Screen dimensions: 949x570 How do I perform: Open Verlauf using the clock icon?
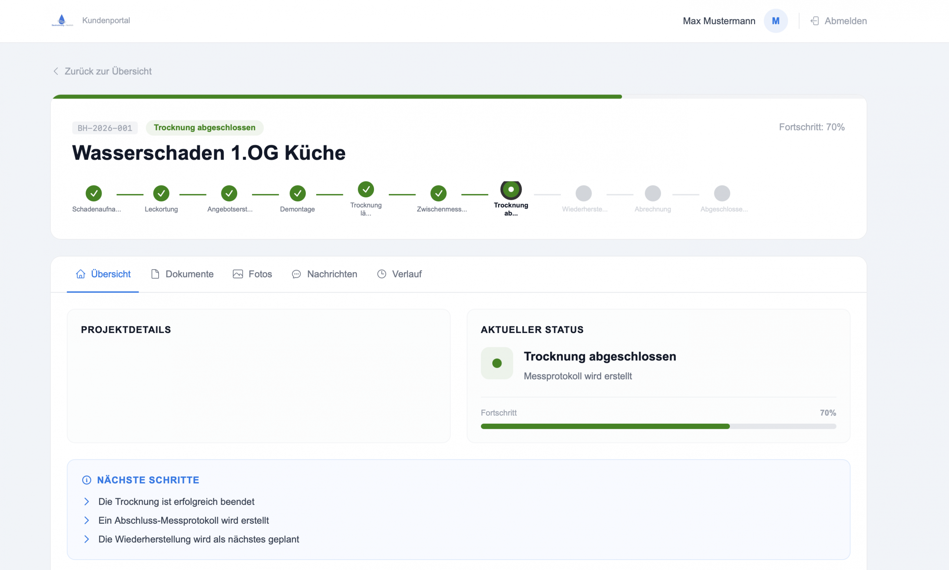coord(382,274)
